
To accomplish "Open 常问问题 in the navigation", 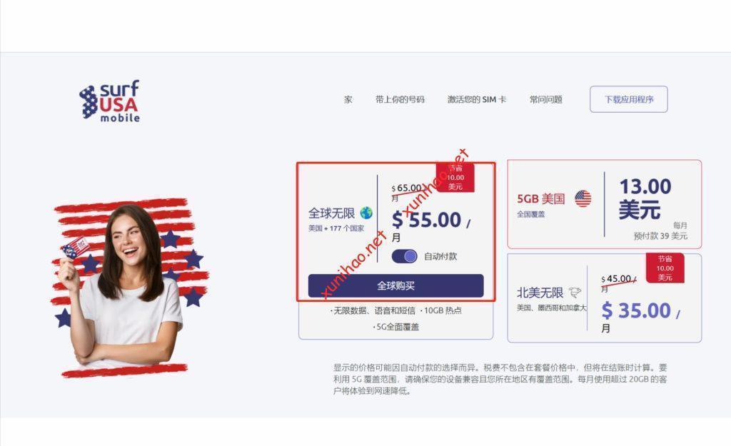I will tap(546, 99).
